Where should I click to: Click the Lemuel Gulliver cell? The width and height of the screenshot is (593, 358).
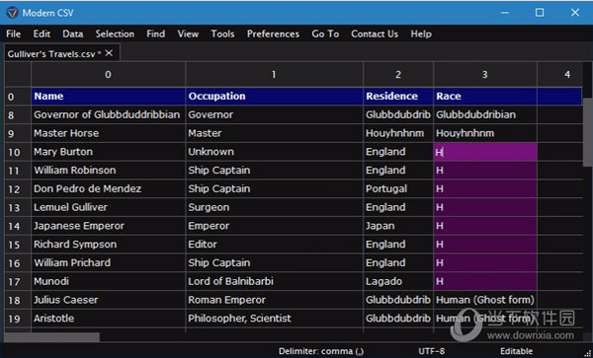(x=108, y=207)
